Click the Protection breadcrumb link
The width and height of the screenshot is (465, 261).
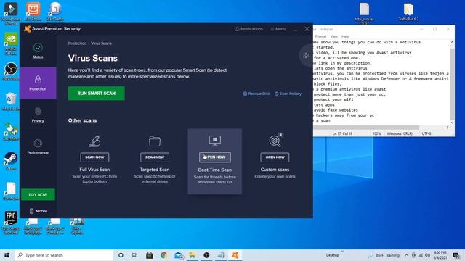tap(77, 43)
